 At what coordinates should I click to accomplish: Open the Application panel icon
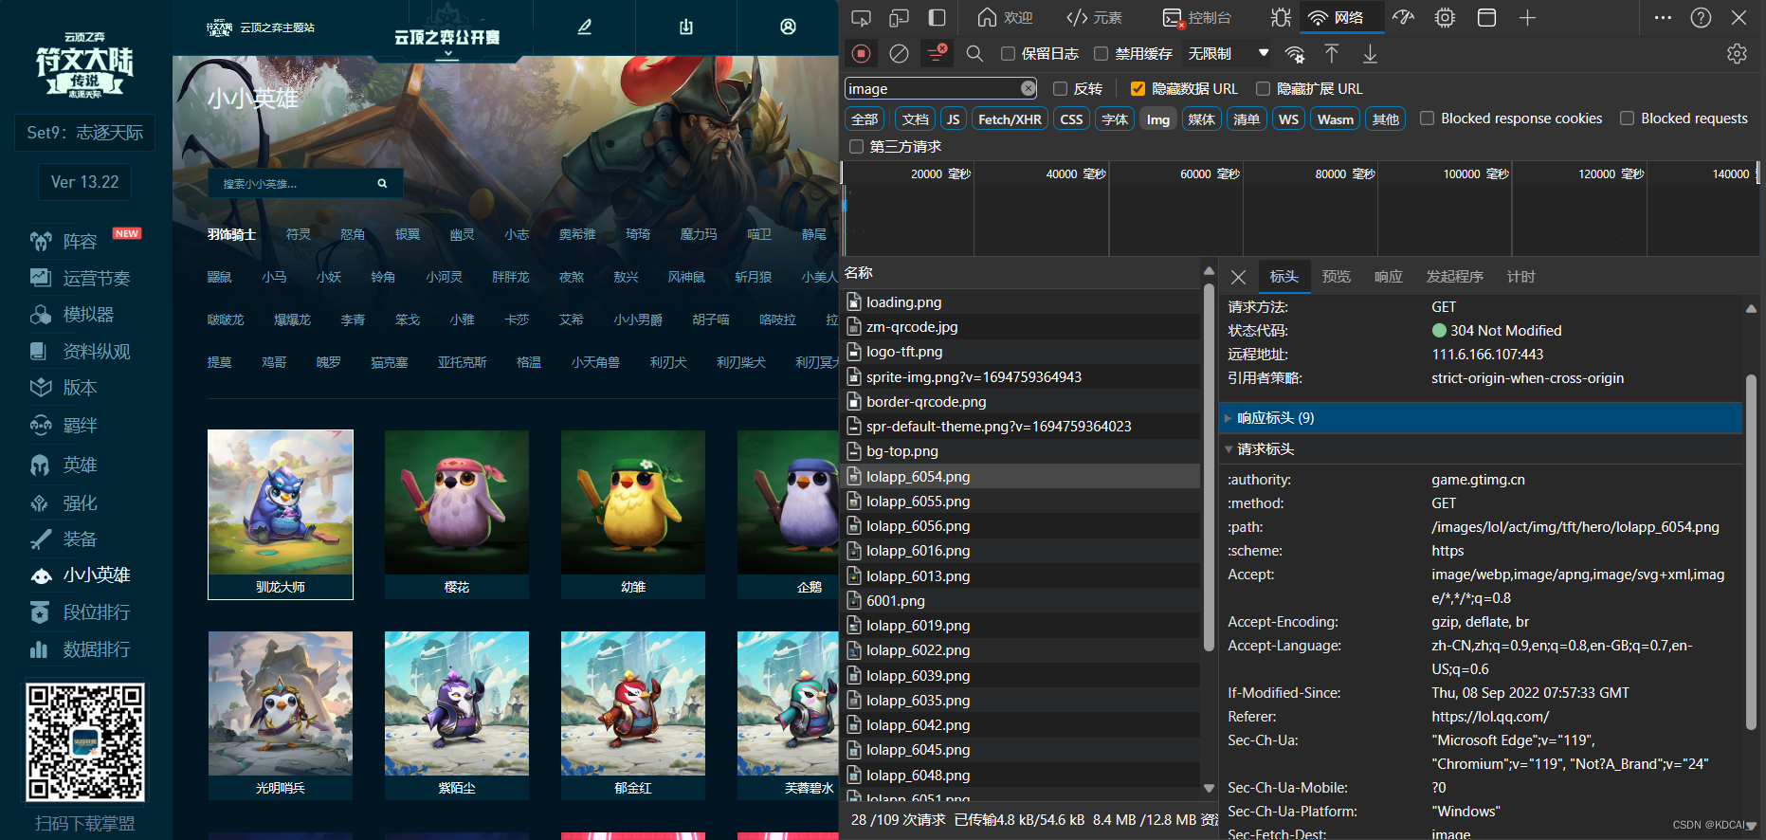point(1486,18)
